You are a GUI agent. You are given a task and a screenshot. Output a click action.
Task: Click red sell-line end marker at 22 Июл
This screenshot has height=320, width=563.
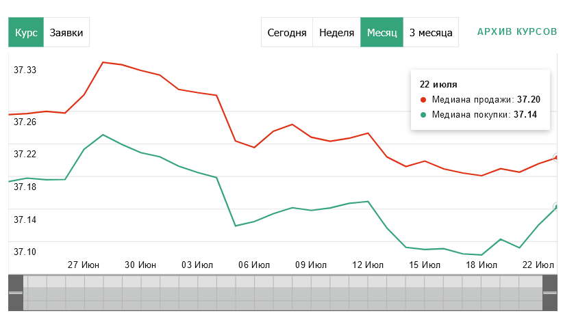point(558,157)
